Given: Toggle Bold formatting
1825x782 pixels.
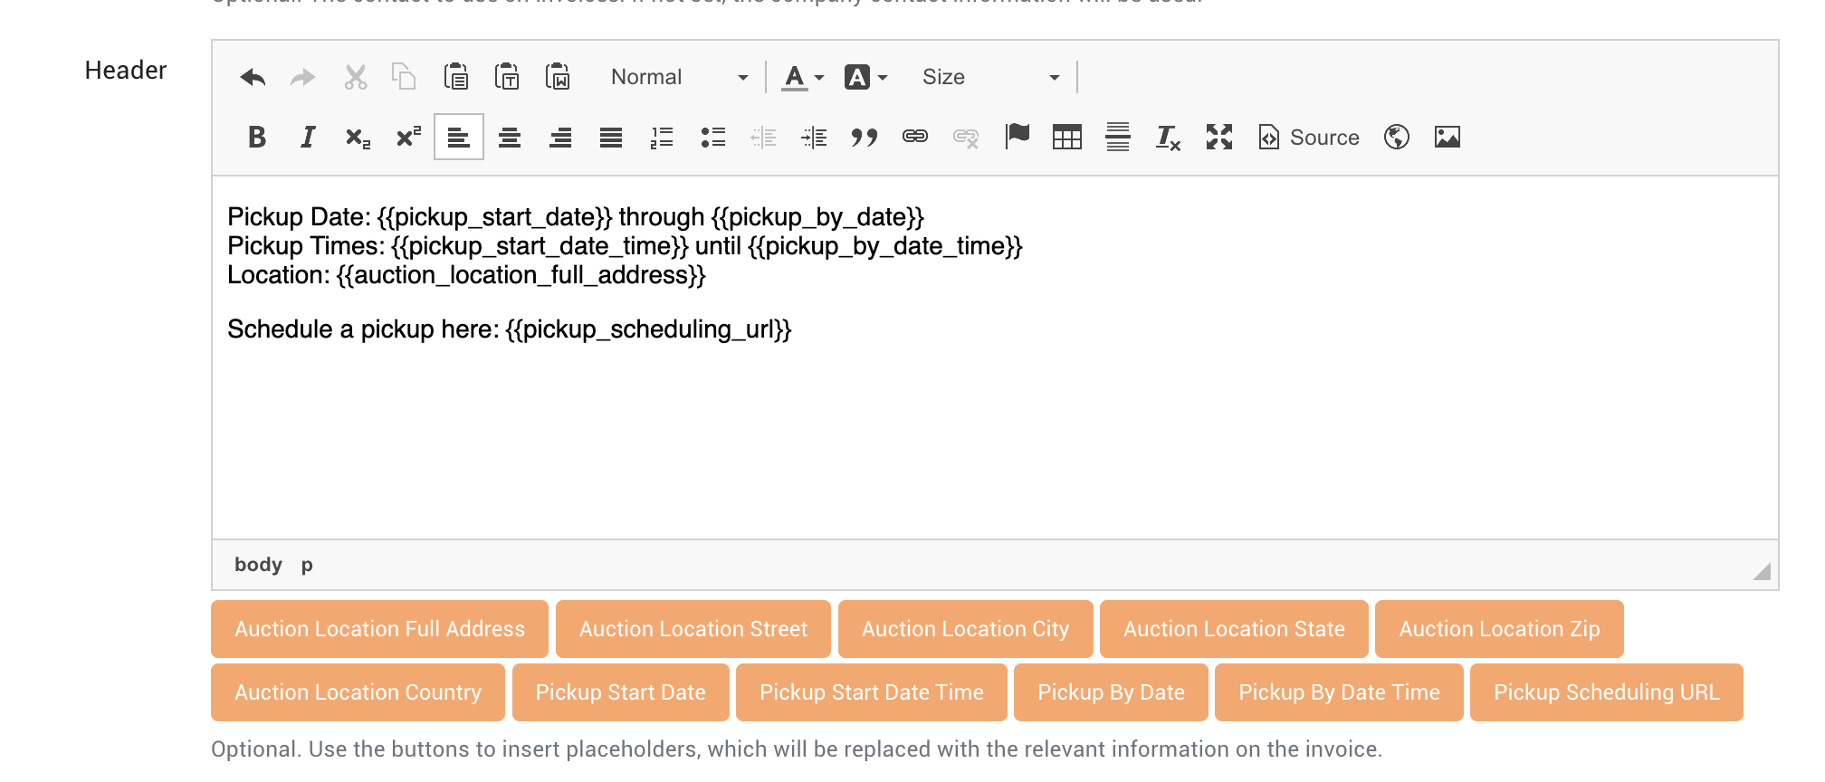Looking at the screenshot, I should pyautogui.click(x=257, y=138).
